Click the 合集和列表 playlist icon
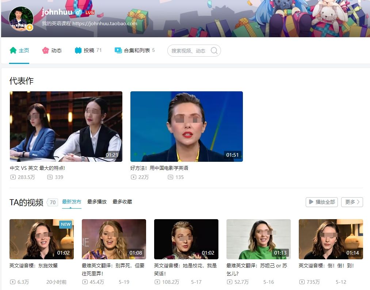The height and width of the screenshot is (290, 370). click(118, 50)
